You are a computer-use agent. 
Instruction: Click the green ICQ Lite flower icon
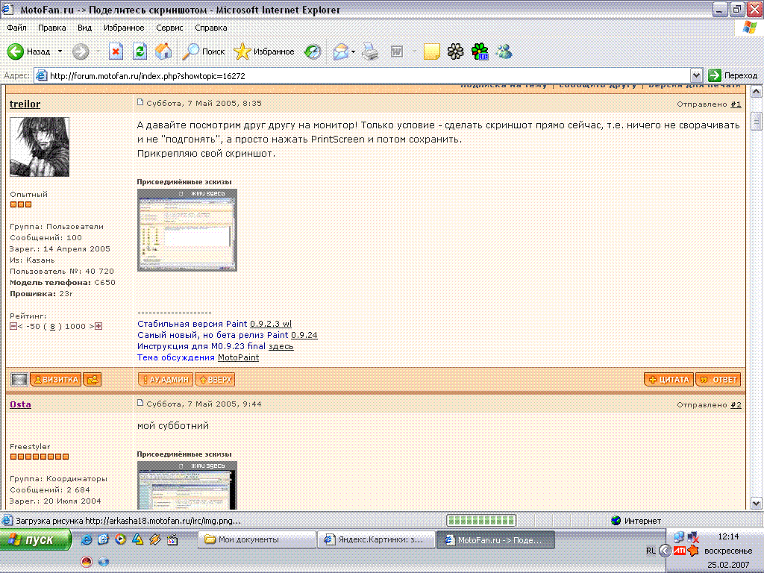point(480,51)
